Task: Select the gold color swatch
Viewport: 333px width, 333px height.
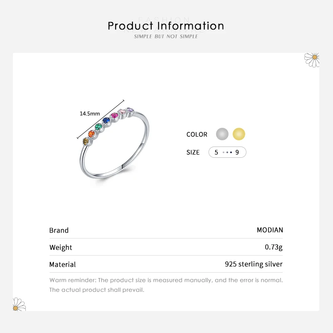Action: click(239, 134)
